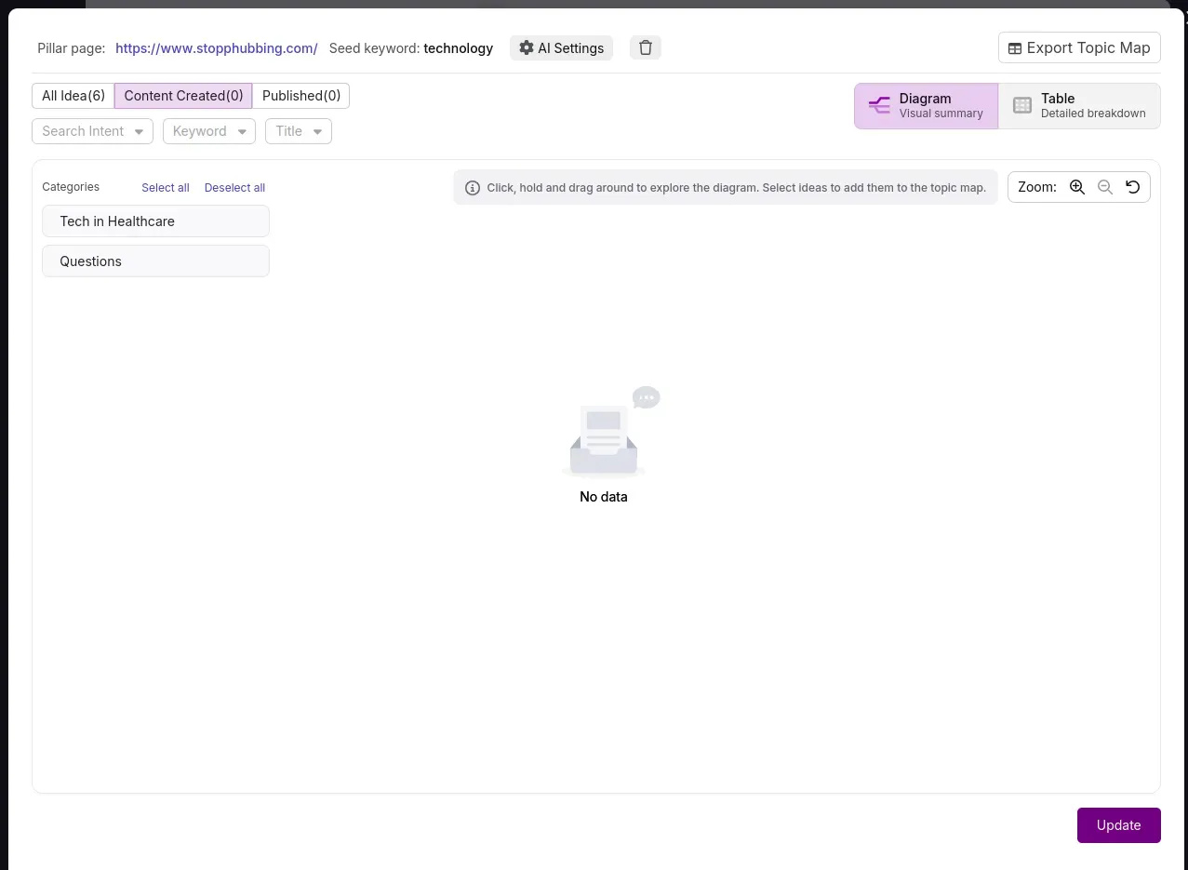Viewport: 1188px width, 870px height.
Task: Click the seed keyword 'technology' text
Action: 458,48
